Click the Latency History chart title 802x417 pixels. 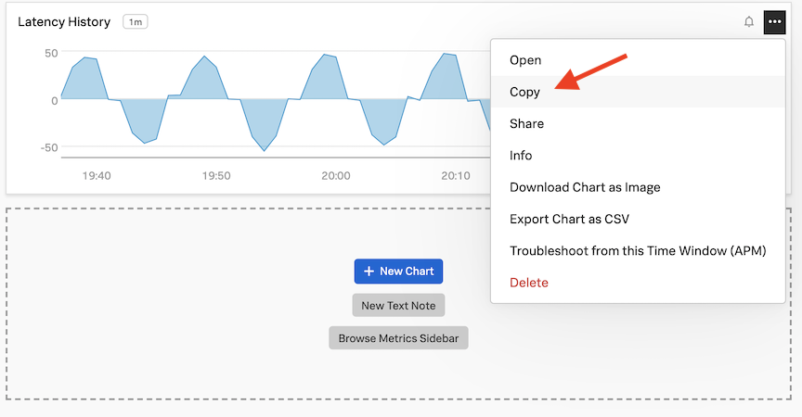pos(64,21)
